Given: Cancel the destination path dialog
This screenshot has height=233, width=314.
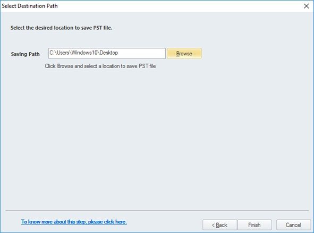Looking at the screenshot, I should tap(293, 225).
